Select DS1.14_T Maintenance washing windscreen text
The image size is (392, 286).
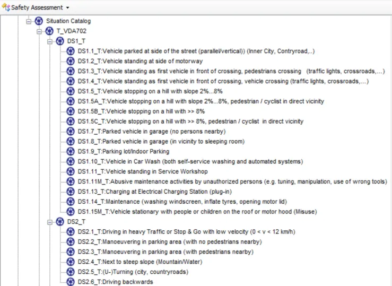(182, 202)
